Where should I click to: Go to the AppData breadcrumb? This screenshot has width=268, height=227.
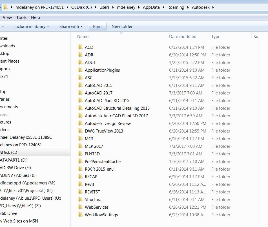point(151,7)
